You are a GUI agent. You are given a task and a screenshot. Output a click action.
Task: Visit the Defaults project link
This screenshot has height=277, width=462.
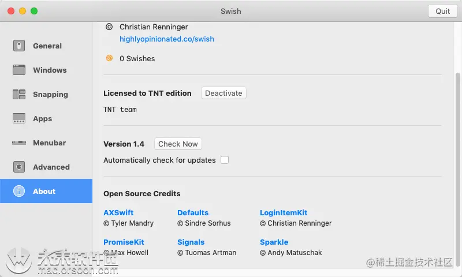[x=193, y=212]
